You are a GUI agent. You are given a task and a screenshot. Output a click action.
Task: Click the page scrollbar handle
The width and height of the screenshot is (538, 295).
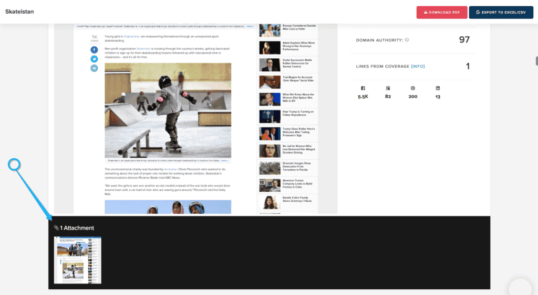click(x=536, y=61)
